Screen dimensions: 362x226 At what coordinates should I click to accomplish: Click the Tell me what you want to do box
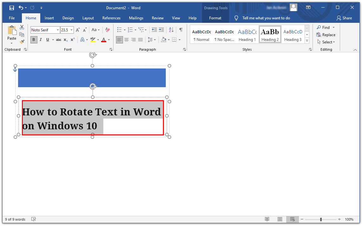[266, 18]
